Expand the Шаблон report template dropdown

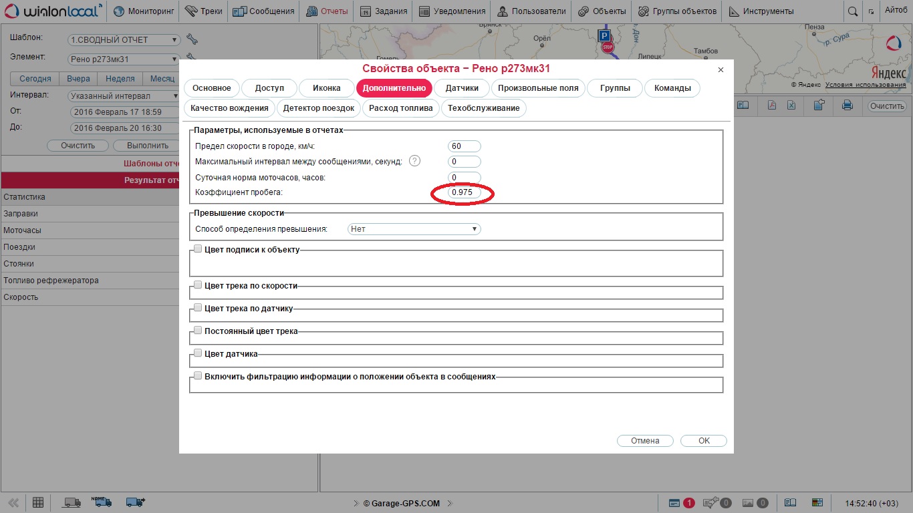pos(124,40)
